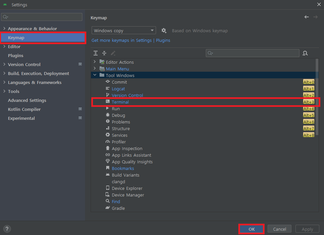Open the Plugins keymap link
Viewport: 324px width, 235px height.
point(163,40)
